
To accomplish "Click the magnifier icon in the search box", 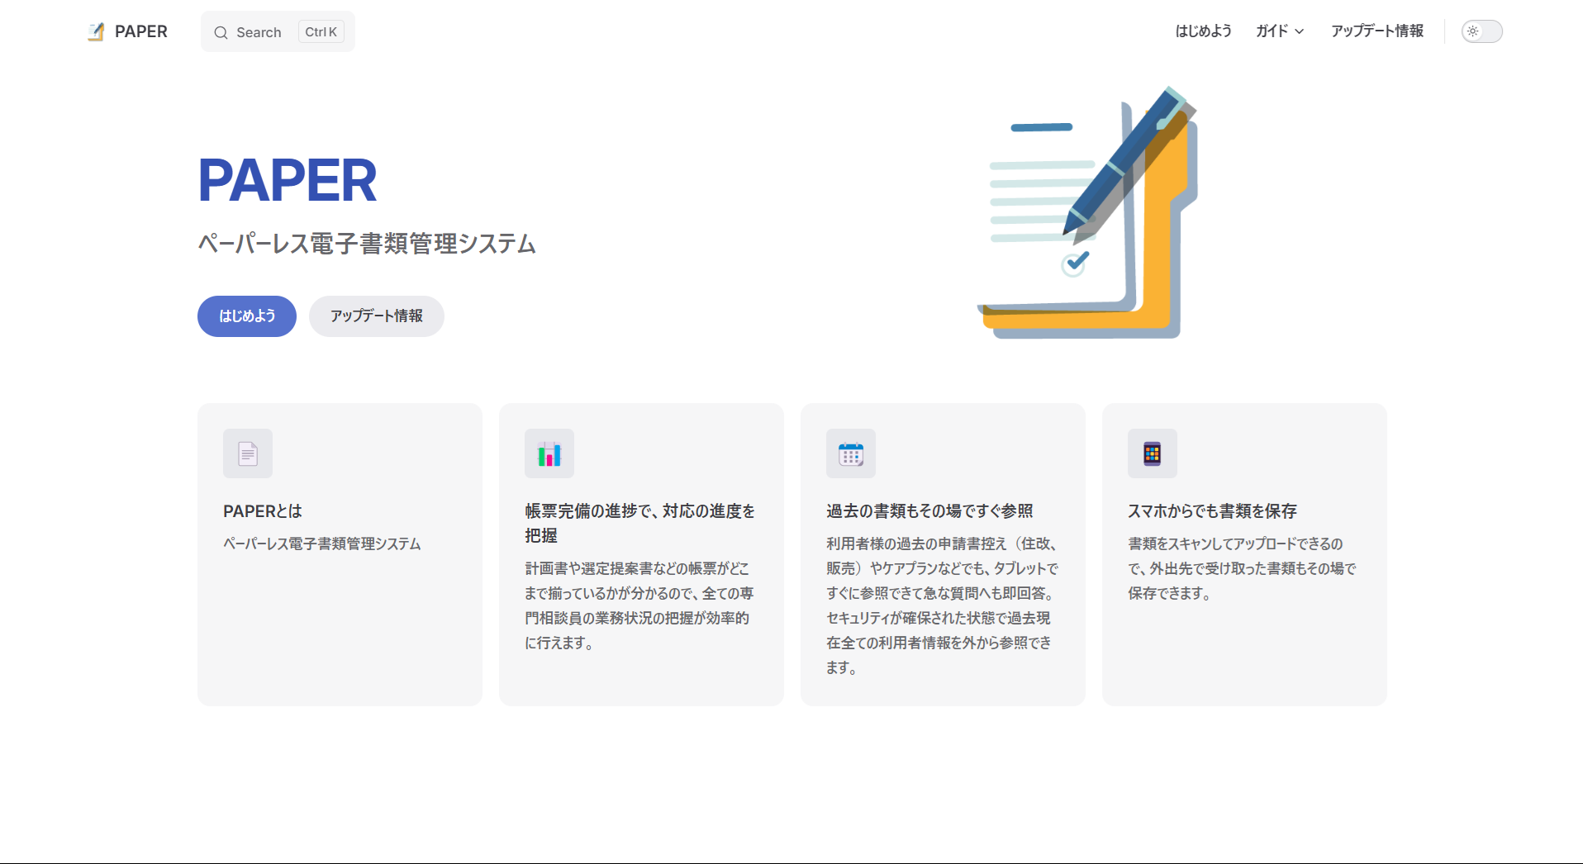I will tap(221, 32).
